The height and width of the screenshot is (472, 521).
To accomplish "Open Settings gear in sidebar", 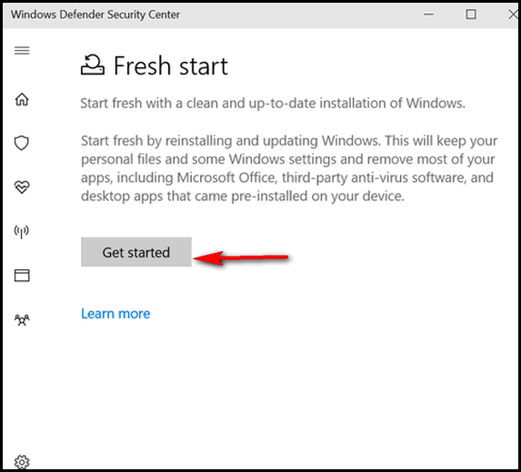I will point(22,462).
